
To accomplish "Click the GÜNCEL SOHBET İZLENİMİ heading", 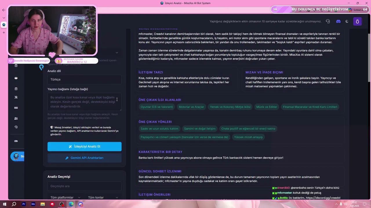I will (x=160, y=171).
